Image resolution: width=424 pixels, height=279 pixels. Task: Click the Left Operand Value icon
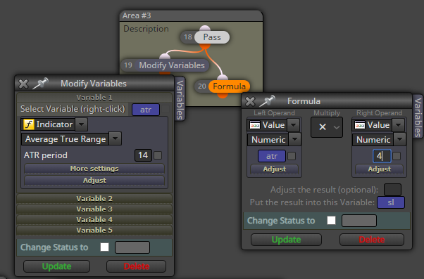[x=255, y=125]
